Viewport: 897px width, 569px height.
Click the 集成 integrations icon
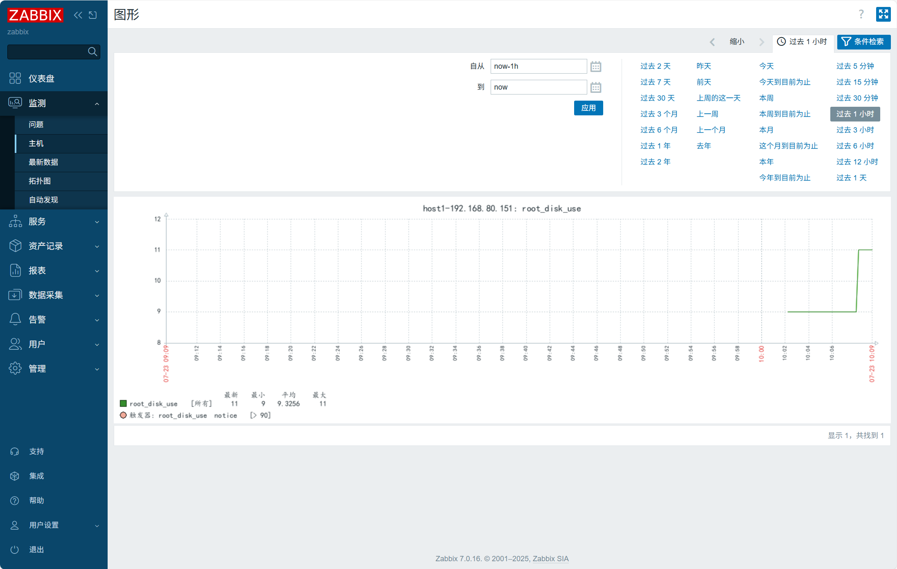tap(15, 476)
